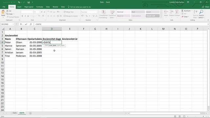Expand the Name Box dropdown showing SECOND

point(13,24)
